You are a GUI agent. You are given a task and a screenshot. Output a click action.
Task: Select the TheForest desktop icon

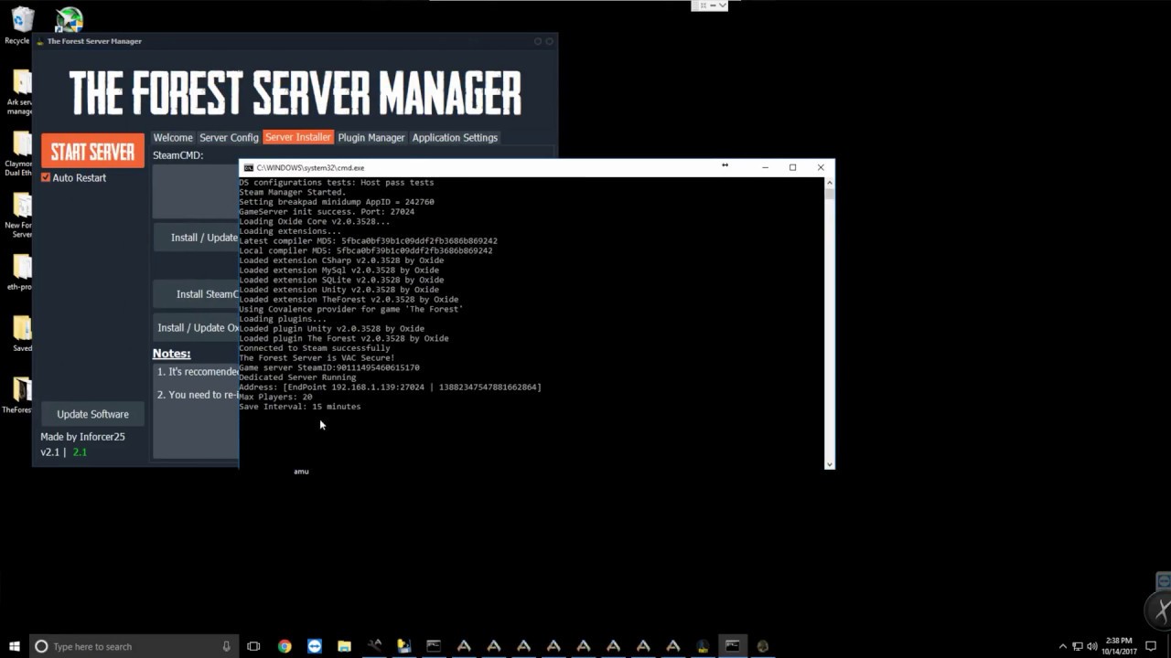[x=18, y=395]
